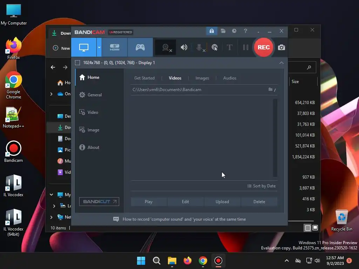Switch to Get Started tab

pos(144,78)
